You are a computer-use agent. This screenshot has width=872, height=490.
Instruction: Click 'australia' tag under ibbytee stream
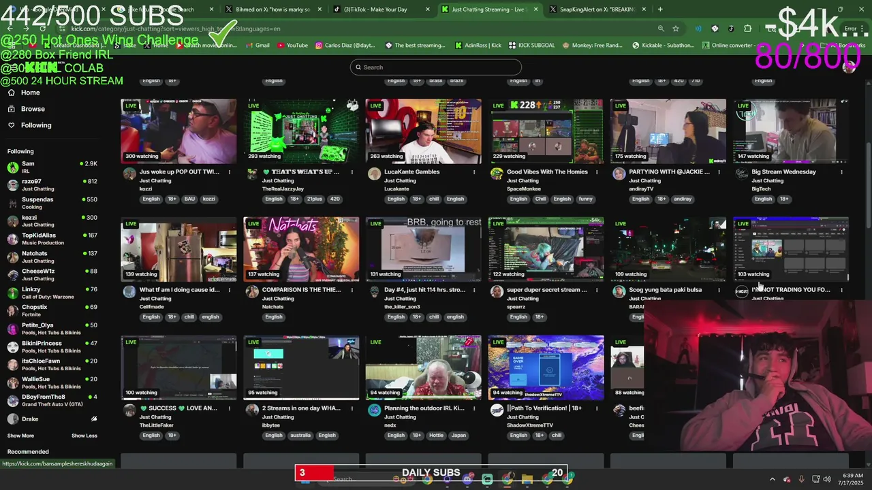[x=300, y=435]
